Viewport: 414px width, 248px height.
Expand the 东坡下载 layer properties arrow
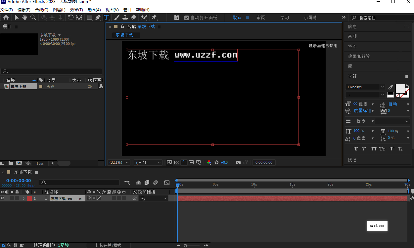(x=24, y=198)
